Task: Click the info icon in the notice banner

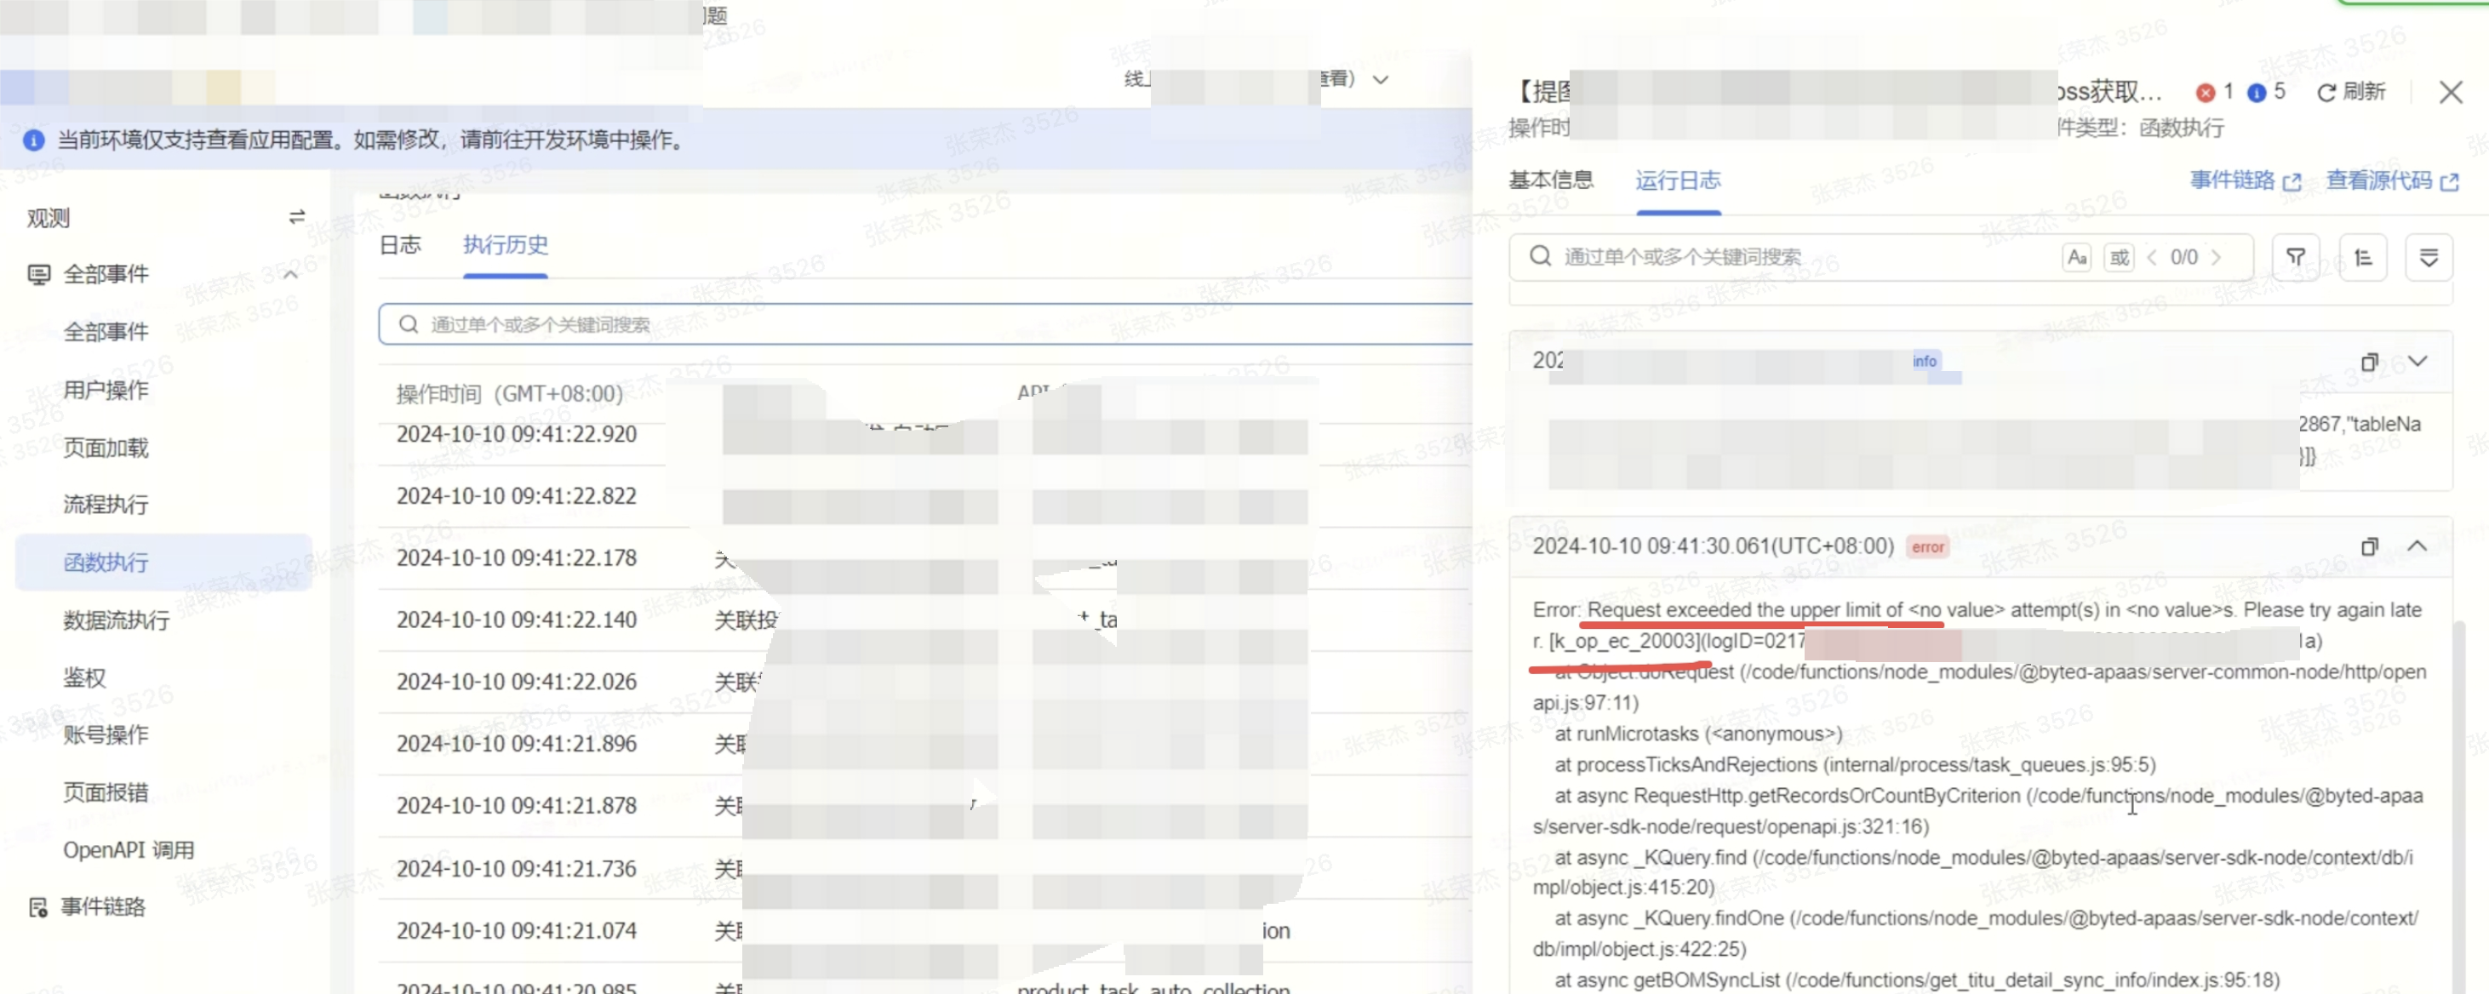Action: coord(34,141)
